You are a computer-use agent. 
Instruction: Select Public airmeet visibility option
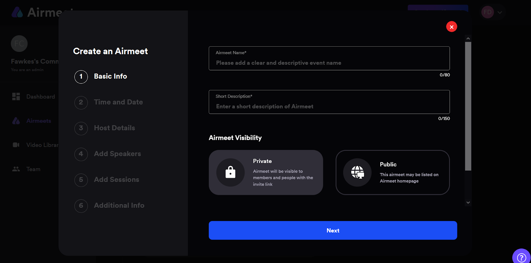[x=393, y=172]
